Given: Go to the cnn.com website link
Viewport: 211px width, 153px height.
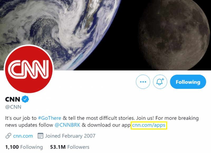Looking at the screenshot, I should click(x=23, y=136).
